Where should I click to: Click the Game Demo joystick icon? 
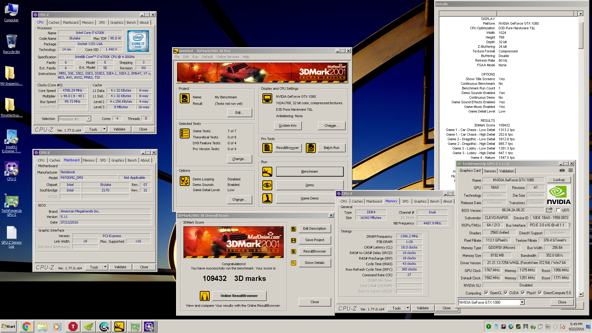coord(267,198)
